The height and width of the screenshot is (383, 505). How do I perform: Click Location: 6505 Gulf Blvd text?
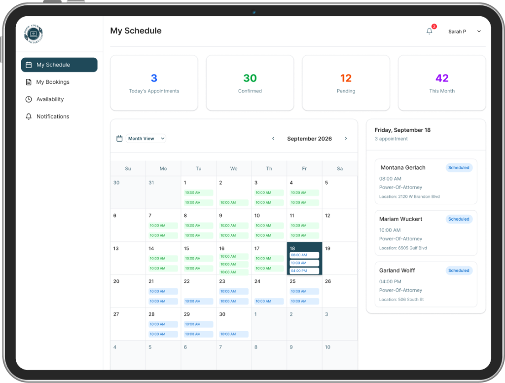pyautogui.click(x=403, y=248)
